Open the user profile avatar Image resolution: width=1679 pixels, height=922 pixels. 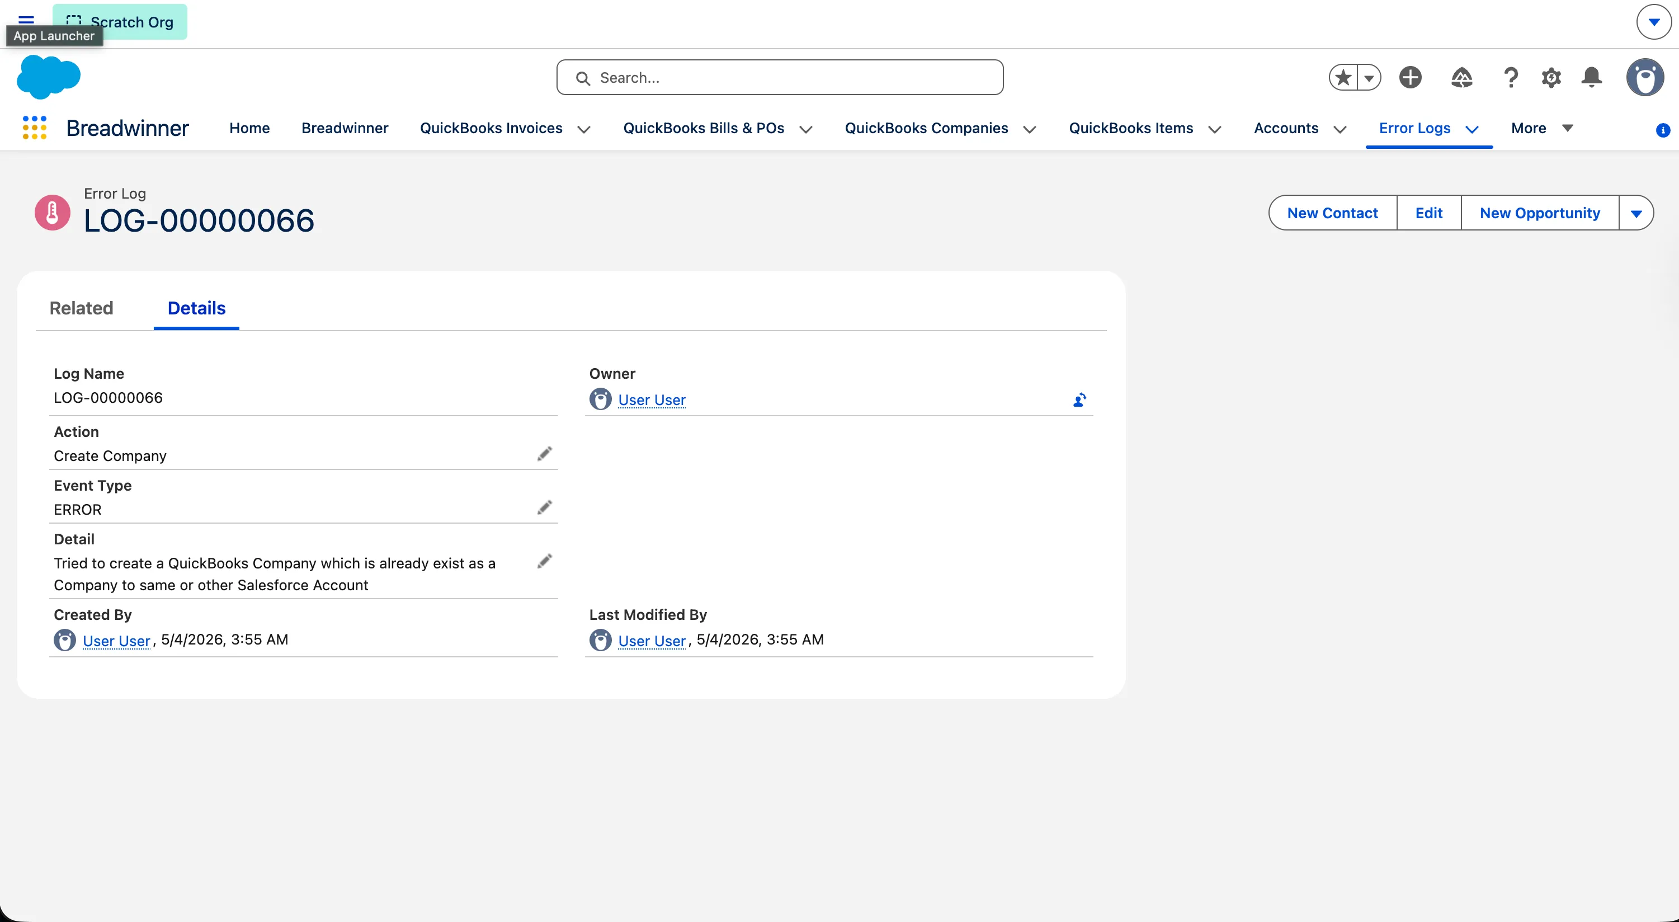(1645, 77)
